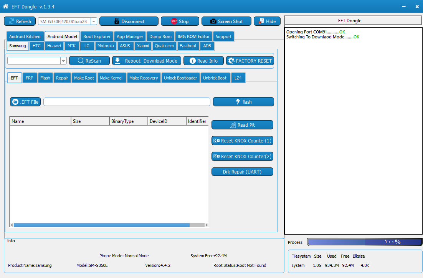The image size is (423, 278).
Task: Click the Reboot Download Mode icon
Action: click(x=117, y=61)
